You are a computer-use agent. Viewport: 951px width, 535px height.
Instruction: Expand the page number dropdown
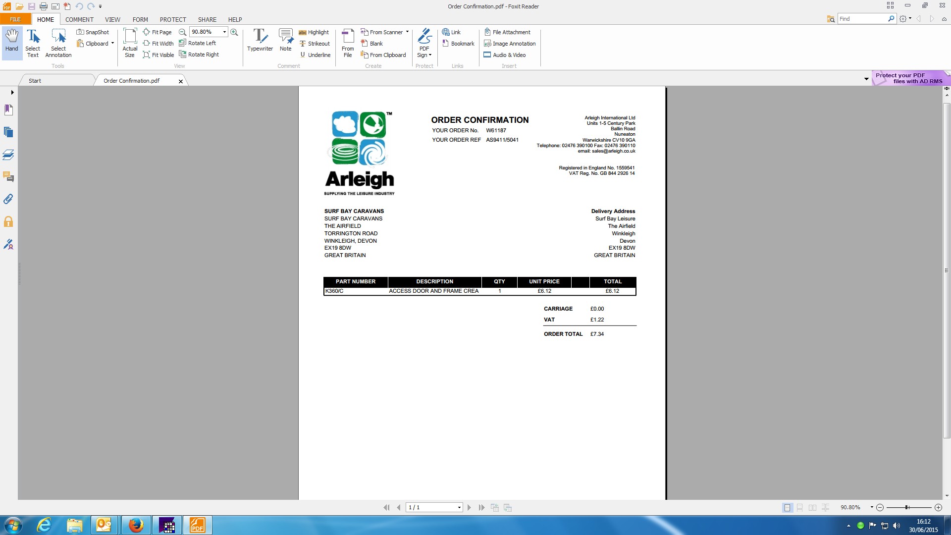[x=459, y=508]
